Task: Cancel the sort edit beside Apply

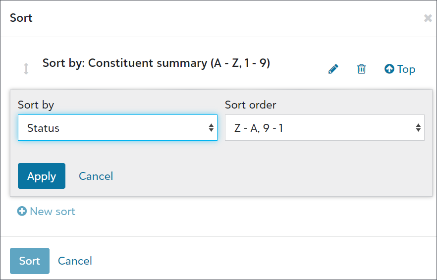Action: pyautogui.click(x=96, y=176)
